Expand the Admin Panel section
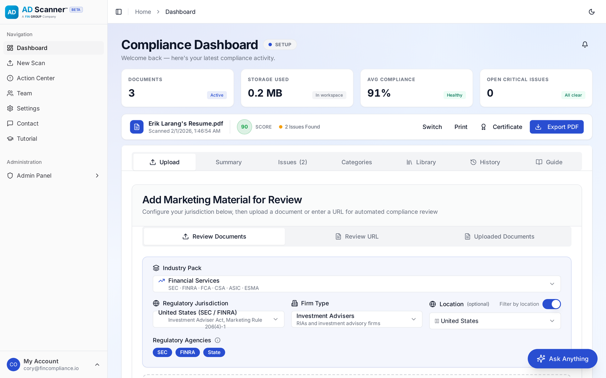Screen dimensions: 606x378 [54, 175]
